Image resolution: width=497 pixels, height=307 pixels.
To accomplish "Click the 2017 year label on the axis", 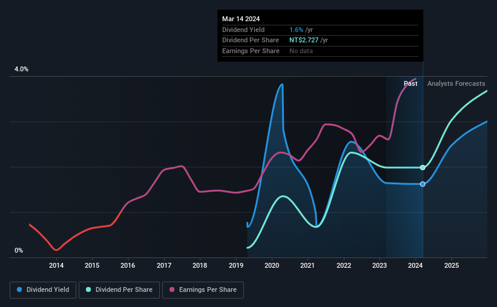I will pos(164,265).
